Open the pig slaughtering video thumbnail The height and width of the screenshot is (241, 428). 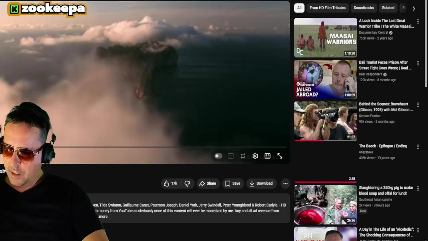point(325,205)
